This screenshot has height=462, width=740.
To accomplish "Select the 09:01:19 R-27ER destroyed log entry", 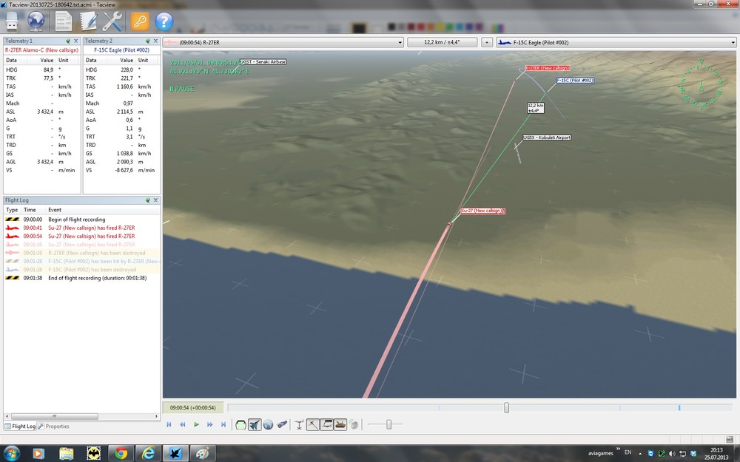I will 81,253.
